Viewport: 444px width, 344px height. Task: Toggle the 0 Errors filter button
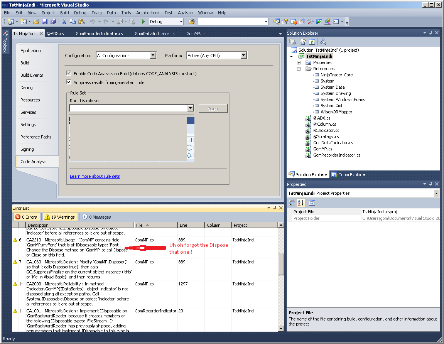pos(27,217)
